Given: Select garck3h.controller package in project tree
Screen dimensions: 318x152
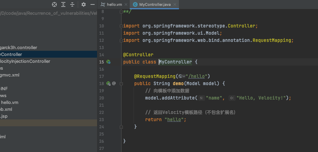Looking at the screenshot, I should point(19,47).
